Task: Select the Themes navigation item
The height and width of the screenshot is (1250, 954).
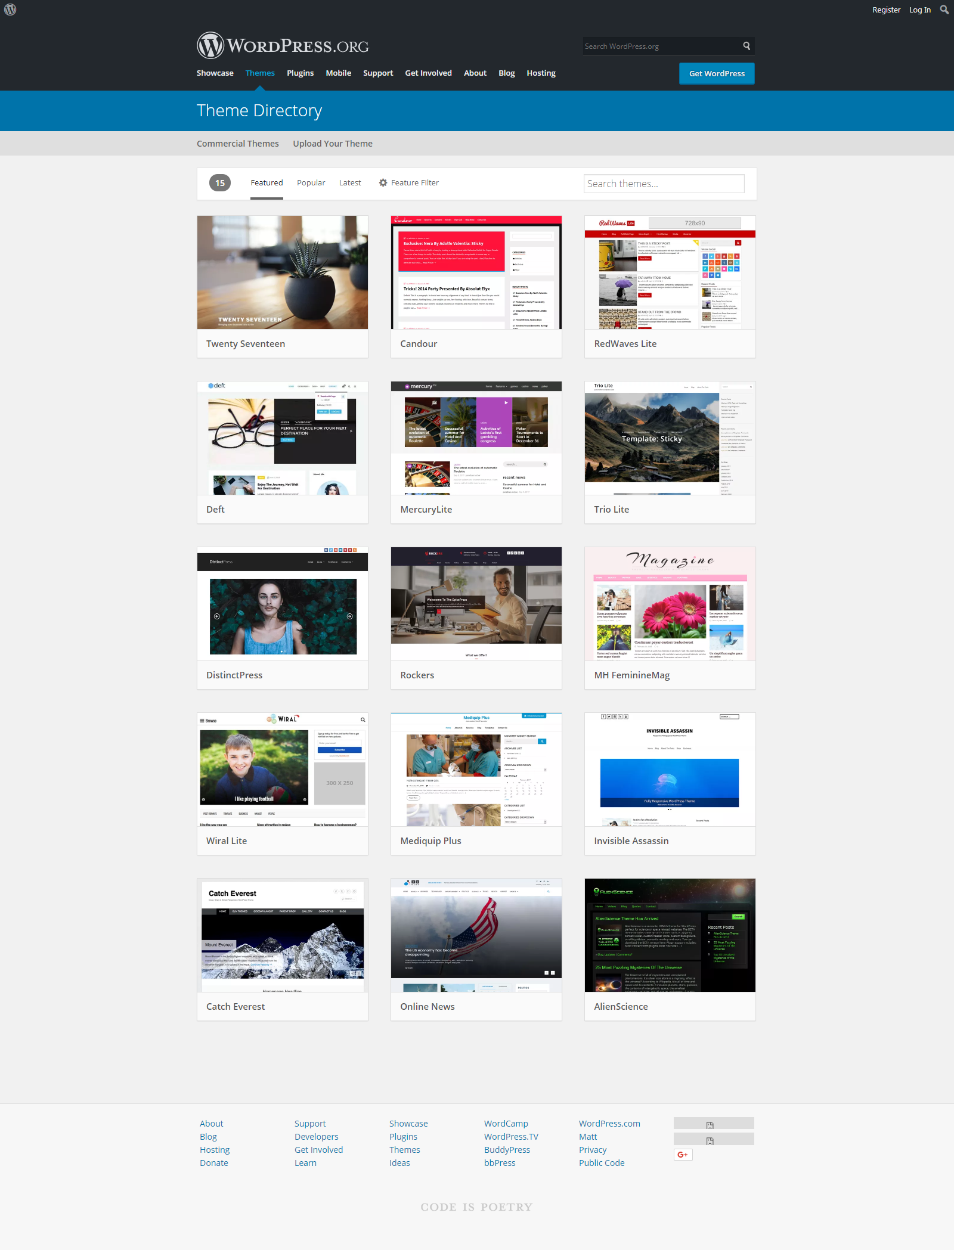Action: [260, 73]
